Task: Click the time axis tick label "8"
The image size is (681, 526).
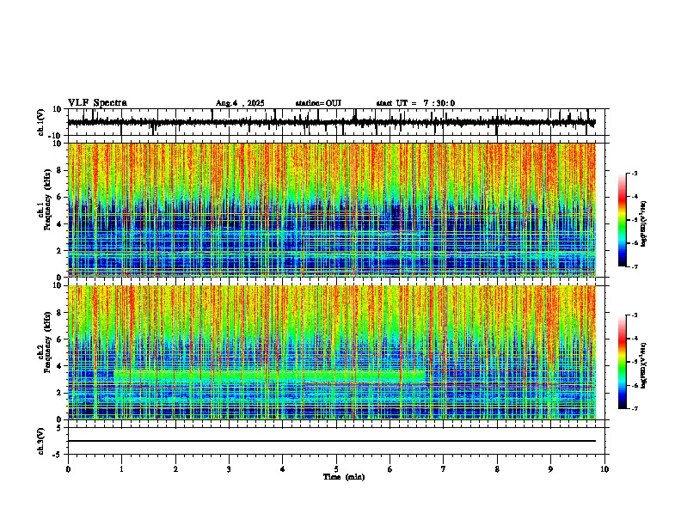Action: pyautogui.click(x=497, y=469)
